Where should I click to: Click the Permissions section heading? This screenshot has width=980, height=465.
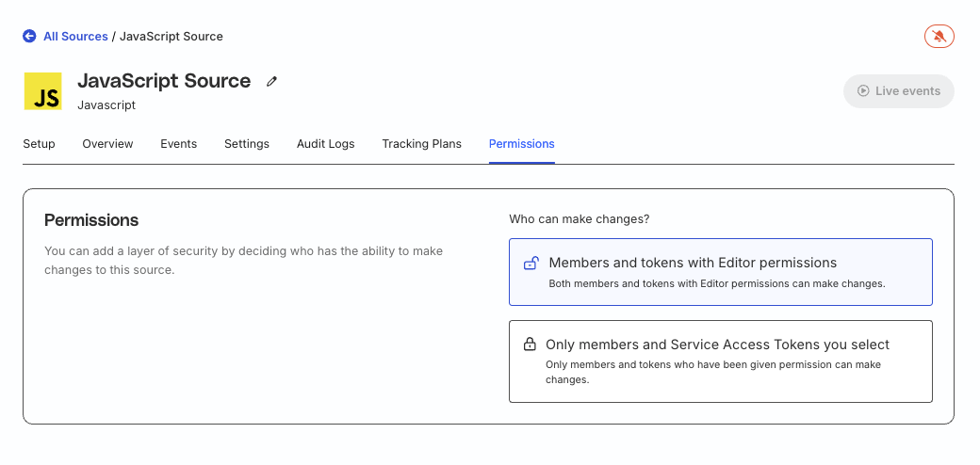coord(91,220)
